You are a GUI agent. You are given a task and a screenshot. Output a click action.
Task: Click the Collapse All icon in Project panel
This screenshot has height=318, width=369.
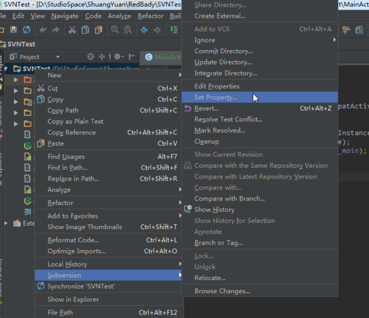coord(102,56)
